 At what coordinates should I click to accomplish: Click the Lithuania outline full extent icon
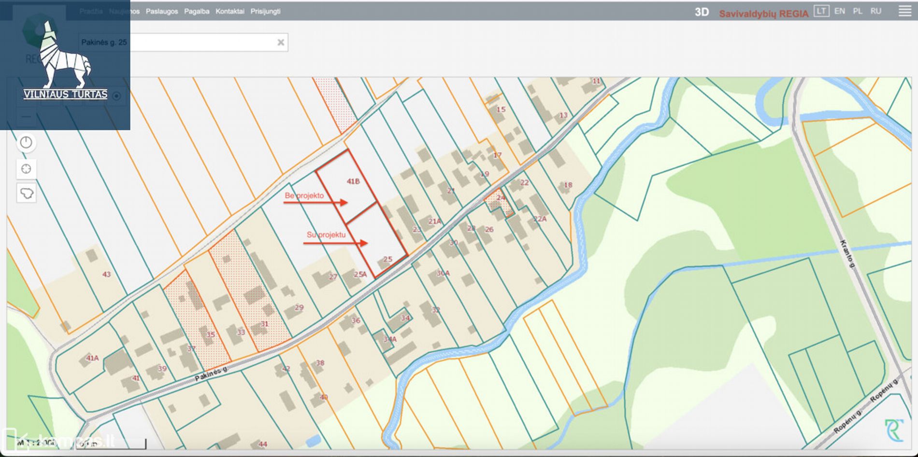coord(26,194)
